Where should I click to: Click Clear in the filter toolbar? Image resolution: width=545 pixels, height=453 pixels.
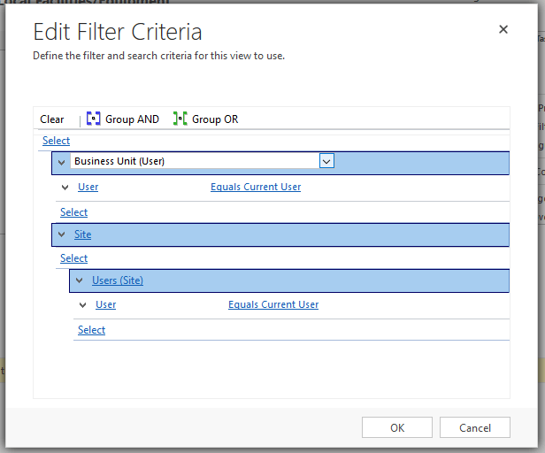point(52,119)
